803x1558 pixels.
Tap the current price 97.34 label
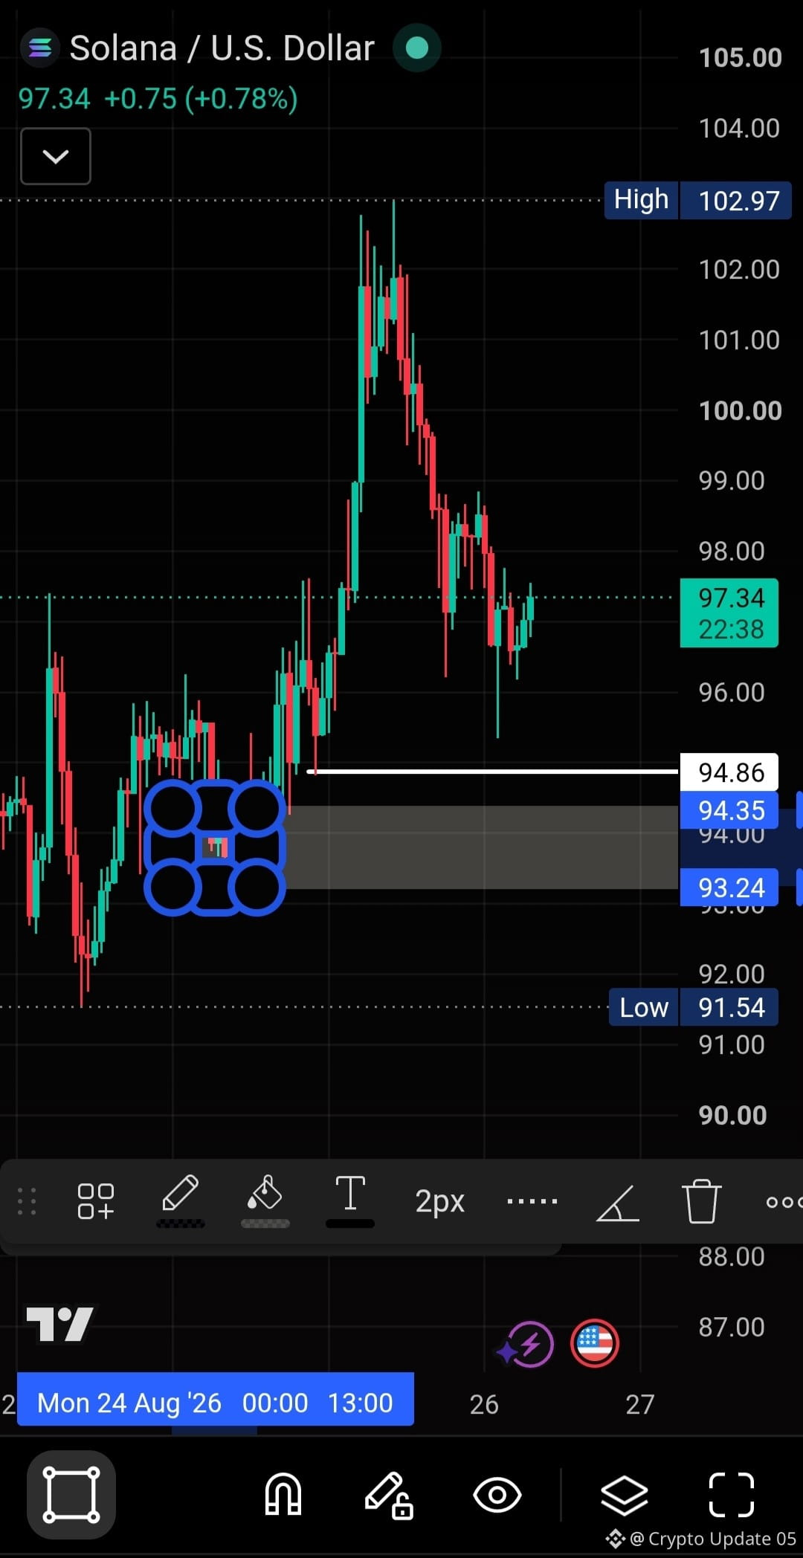tap(729, 613)
